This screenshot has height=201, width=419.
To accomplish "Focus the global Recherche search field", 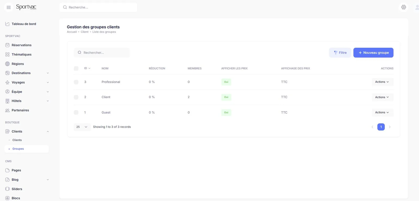I will pos(98,7).
